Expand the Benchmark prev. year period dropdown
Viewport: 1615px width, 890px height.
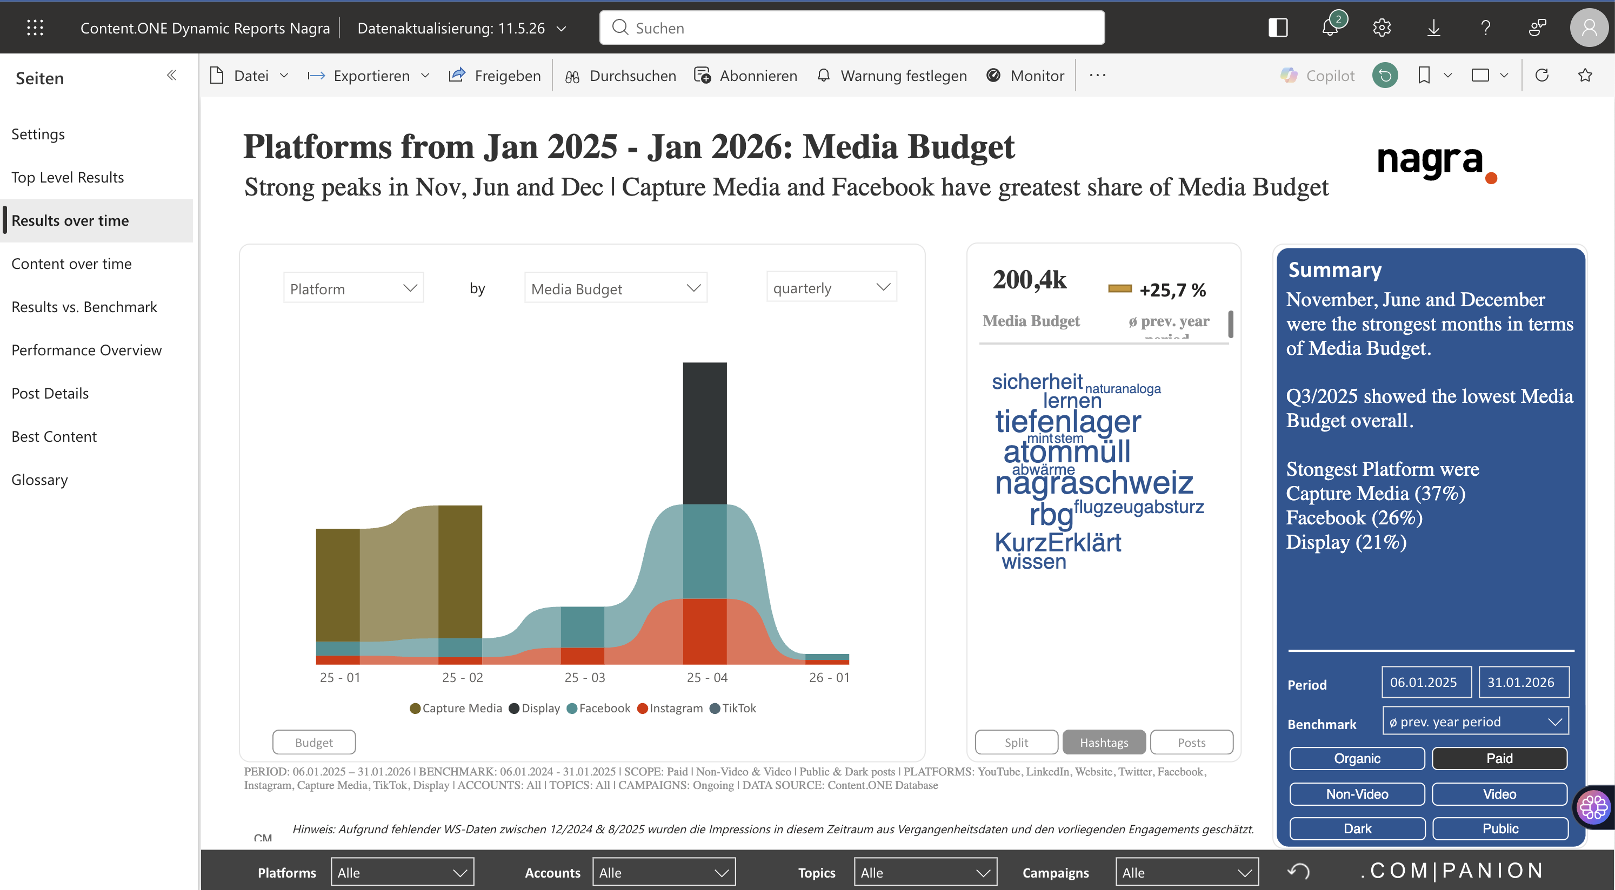click(1475, 722)
